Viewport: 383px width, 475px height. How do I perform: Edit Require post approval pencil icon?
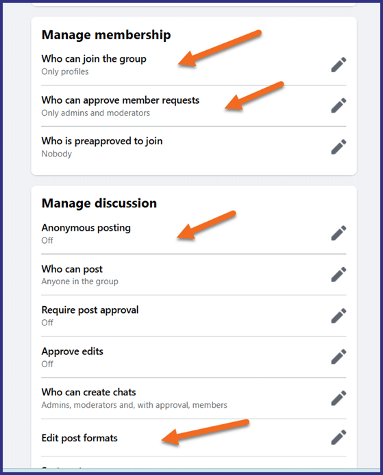338,316
